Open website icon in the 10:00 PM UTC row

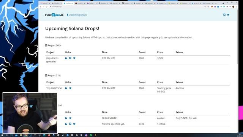(66, 118)
